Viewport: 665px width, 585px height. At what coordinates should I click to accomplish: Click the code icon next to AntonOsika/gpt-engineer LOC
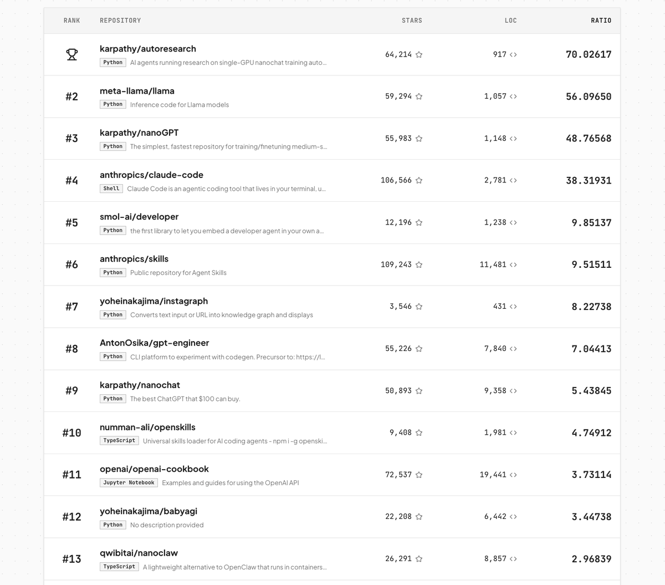pyautogui.click(x=513, y=349)
